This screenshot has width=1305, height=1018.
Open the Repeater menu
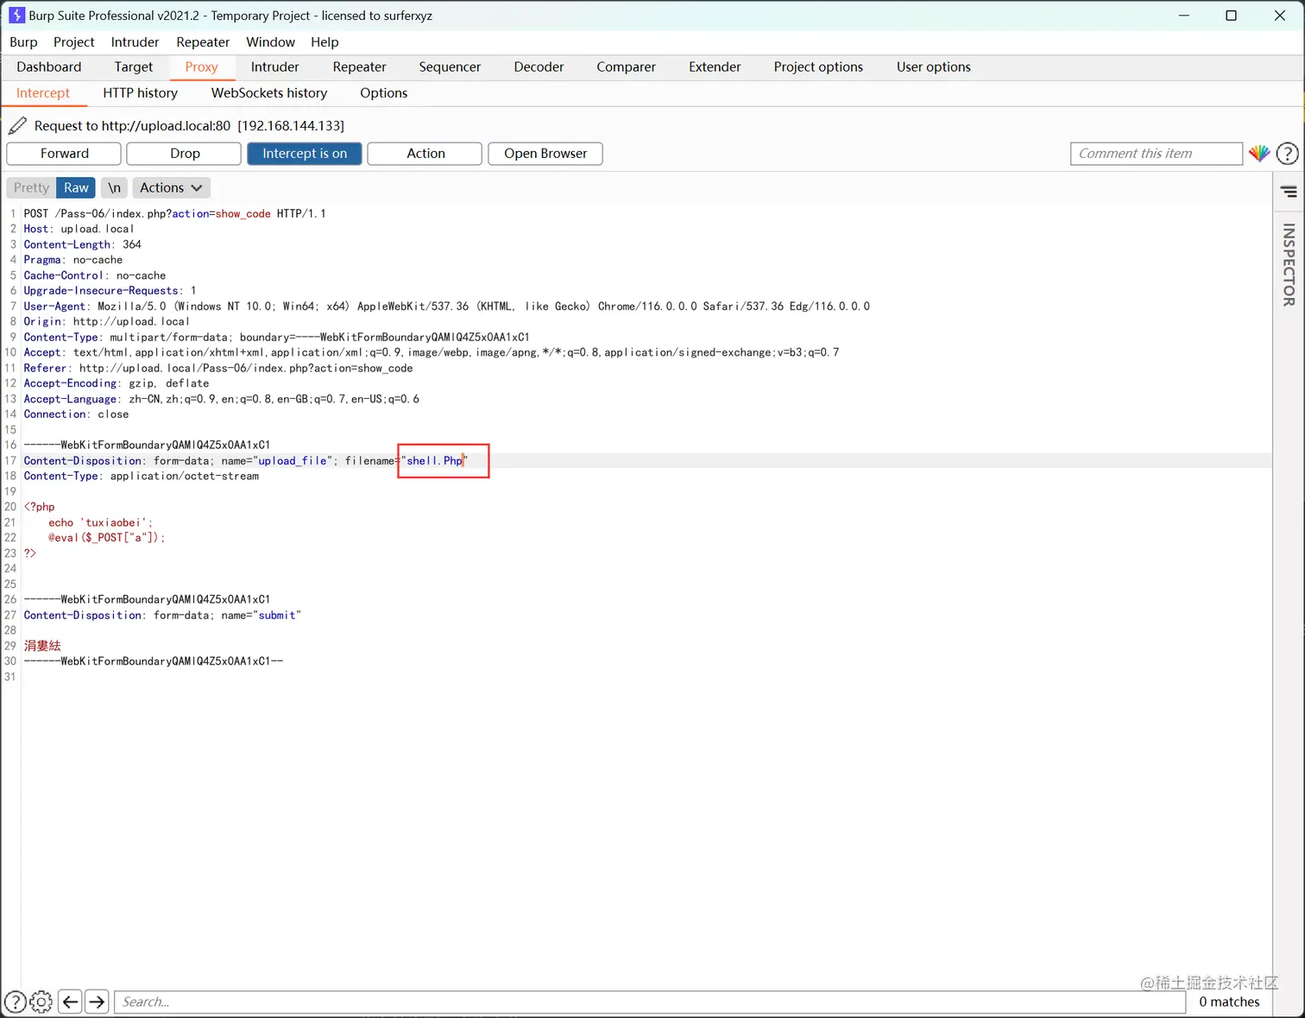pyautogui.click(x=203, y=42)
